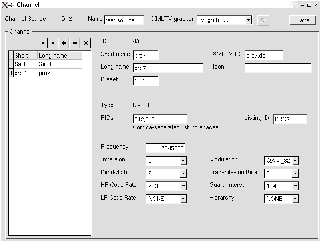
Task: Expand the Bandwidth dropdown
Action: pos(183,173)
